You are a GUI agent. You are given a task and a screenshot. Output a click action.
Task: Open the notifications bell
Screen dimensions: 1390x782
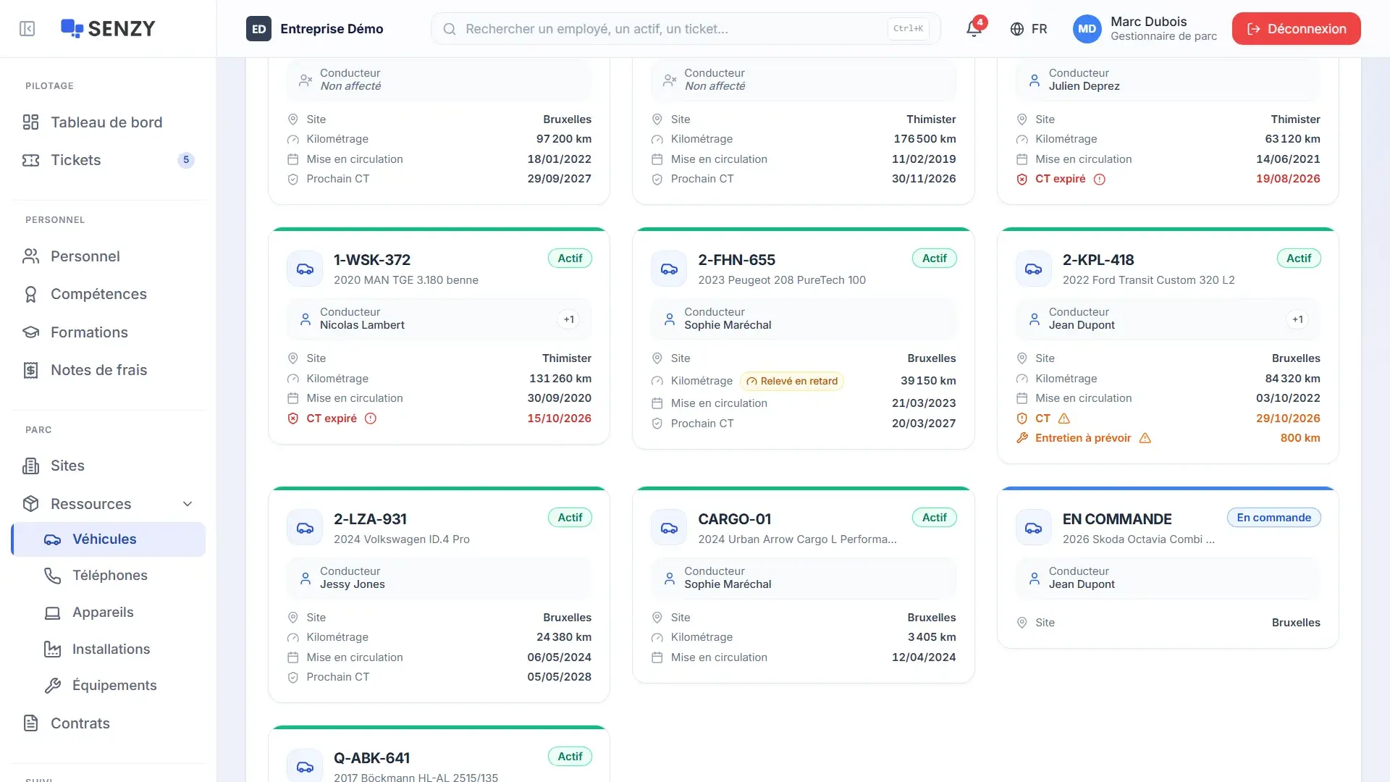(974, 29)
